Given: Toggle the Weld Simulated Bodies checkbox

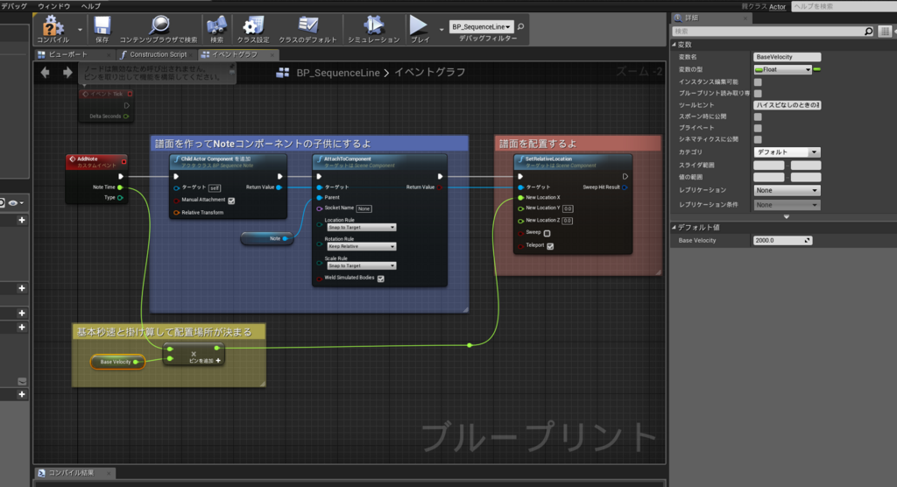Looking at the screenshot, I should (x=380, y=279).
